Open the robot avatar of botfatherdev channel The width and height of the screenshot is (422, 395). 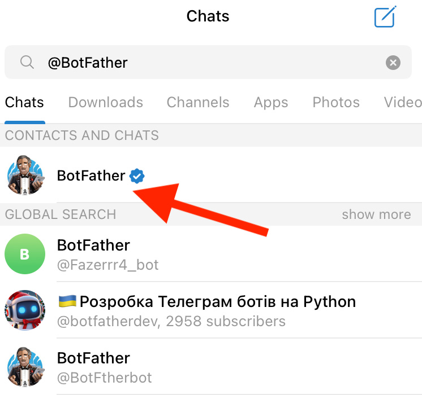pos(25,310)
